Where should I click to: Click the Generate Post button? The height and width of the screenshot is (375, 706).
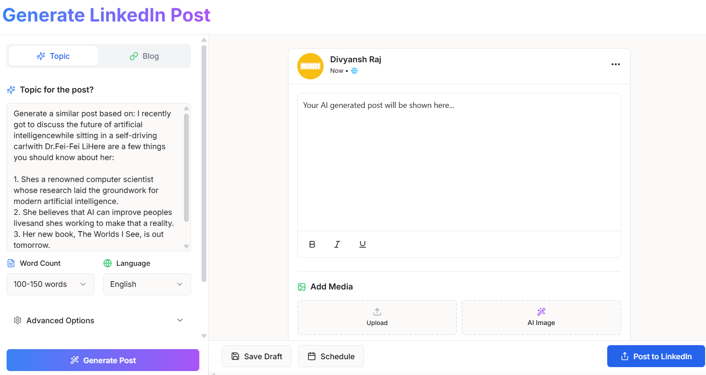(x=103, y=360)
